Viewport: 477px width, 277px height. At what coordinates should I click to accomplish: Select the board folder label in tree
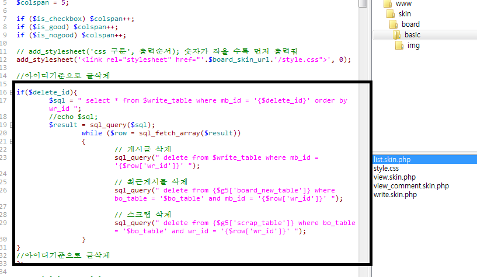pos(410,24)
